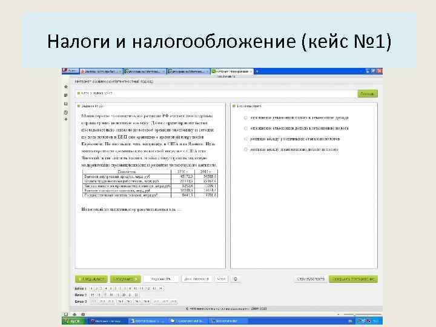The image size is (436, 327).
Task: Click the green Помощь button
Action: [368, 94]
